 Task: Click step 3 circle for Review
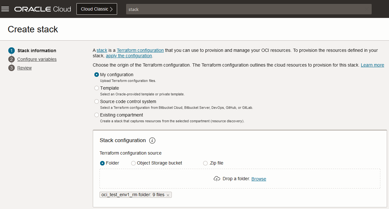tap(12, 68)
